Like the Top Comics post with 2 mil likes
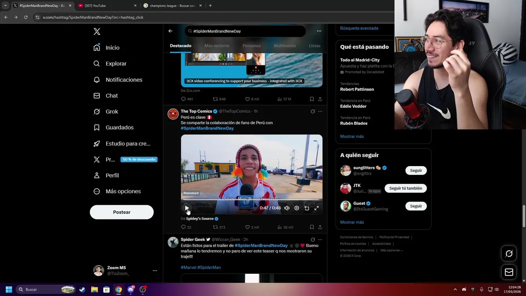Image resolution: width=526 pixels, height=296 pixels. tap(252, 227)
